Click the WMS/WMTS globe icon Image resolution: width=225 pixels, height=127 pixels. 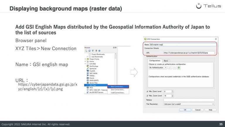coord(88,80)
